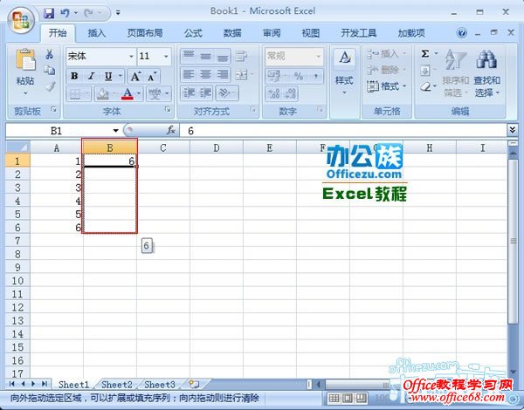Switch to the 数据 ribbon tab
Image resolution: width=524 pixels, height=410 pixels.
[x=232, y=33]
